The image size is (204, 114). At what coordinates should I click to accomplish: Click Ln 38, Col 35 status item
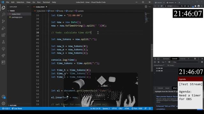tap(95, 108)
